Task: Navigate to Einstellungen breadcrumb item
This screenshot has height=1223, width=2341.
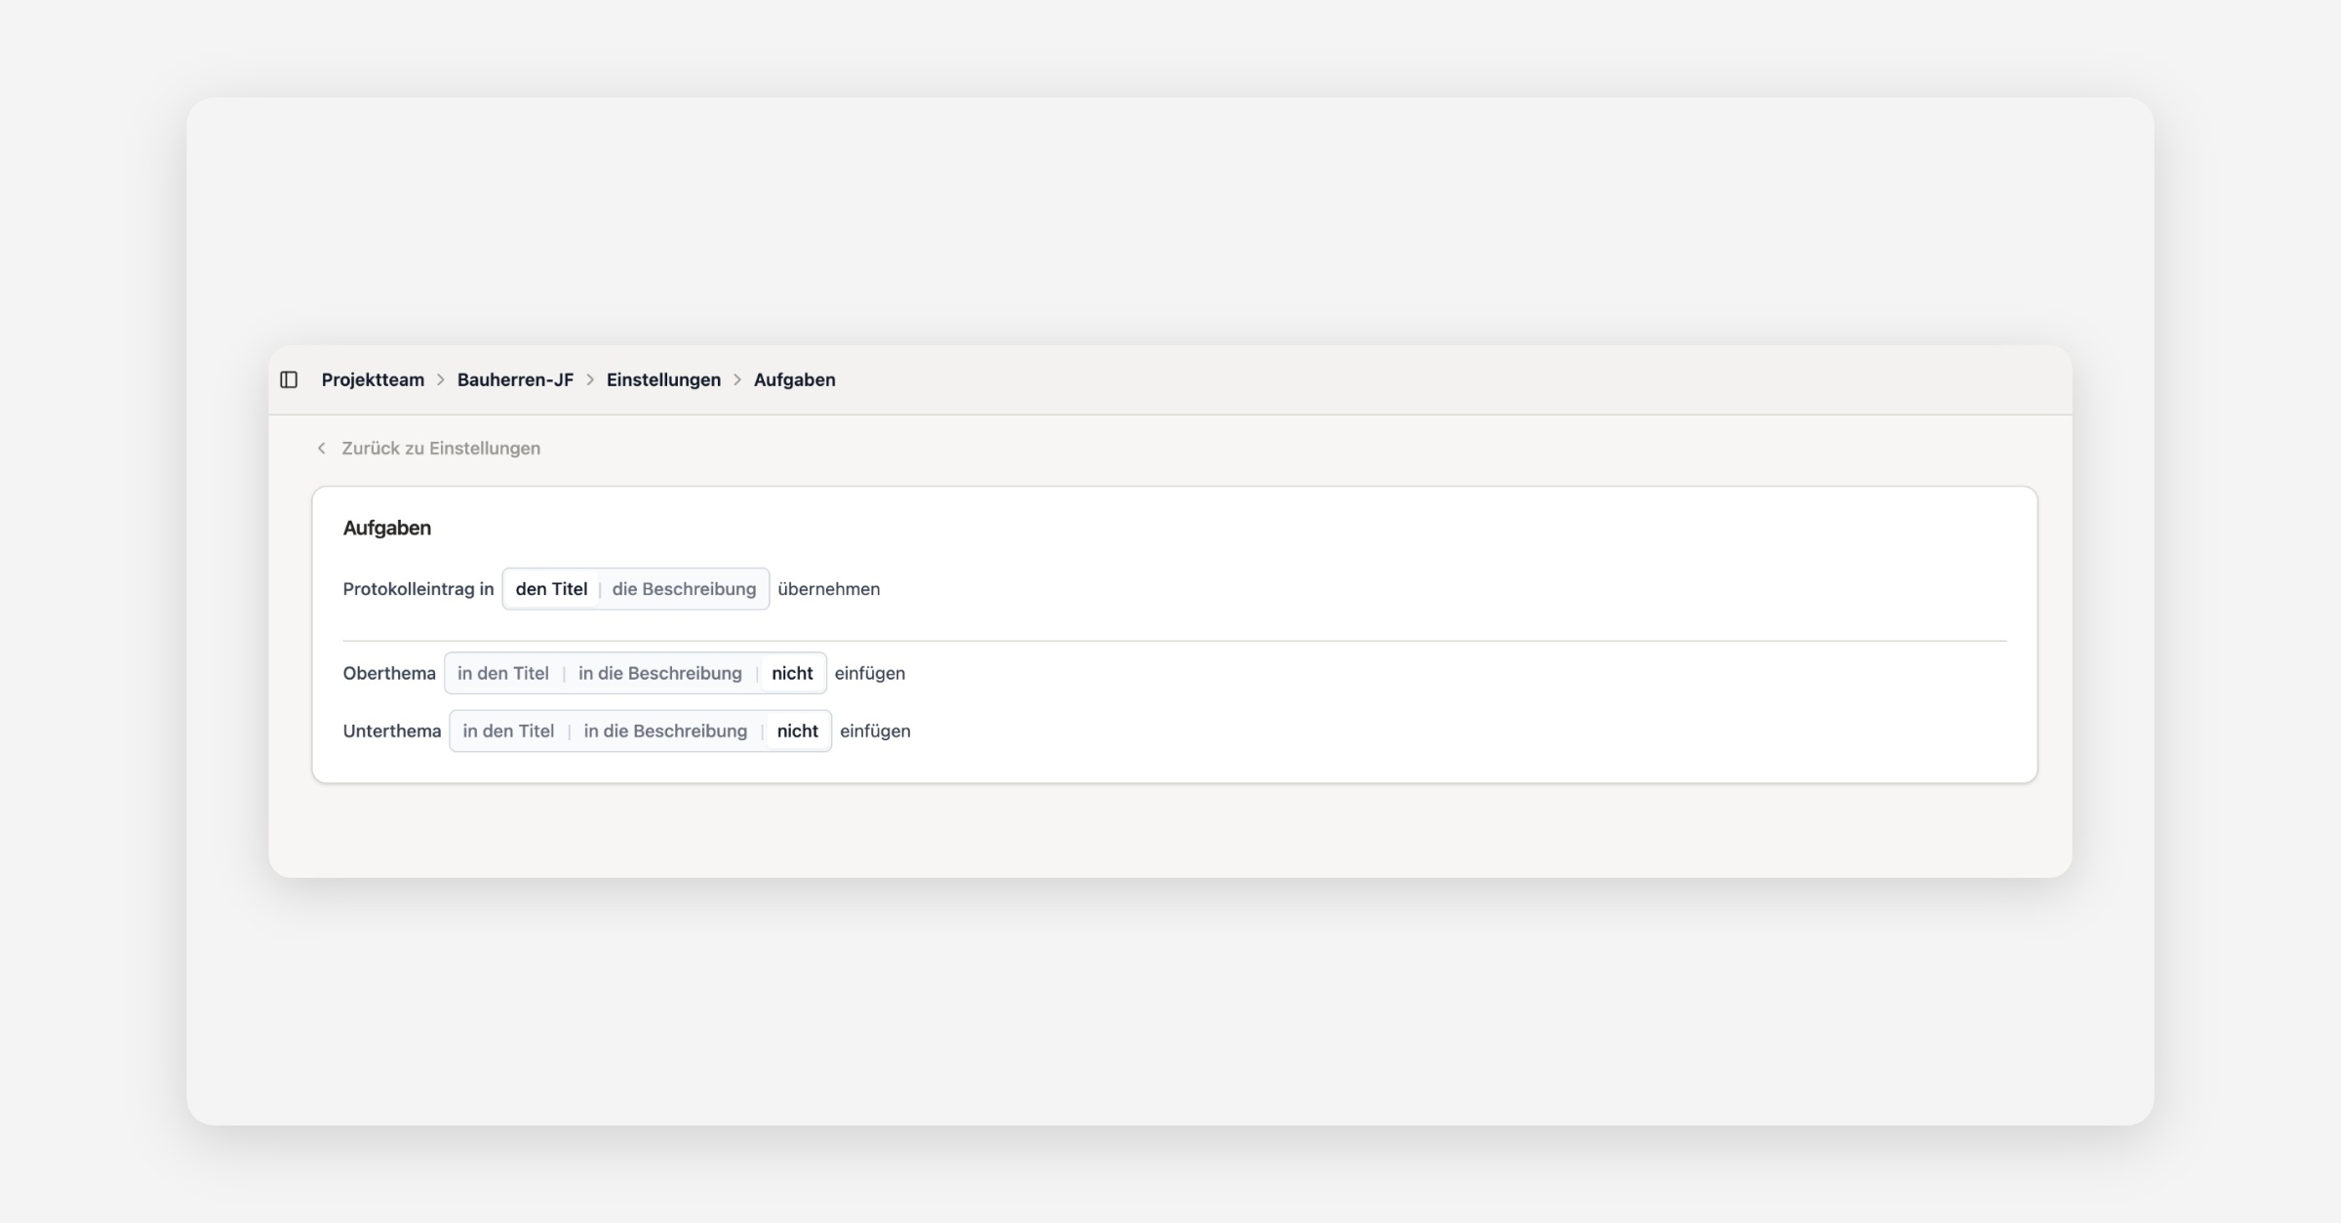Action: (663, 379)
